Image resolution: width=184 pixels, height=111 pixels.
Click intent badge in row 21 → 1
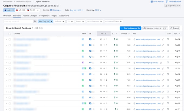83,51
